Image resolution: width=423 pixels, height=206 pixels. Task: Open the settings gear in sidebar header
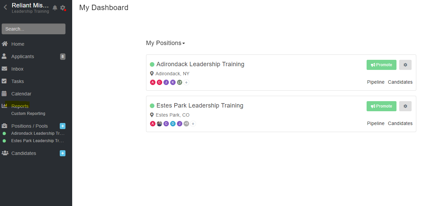[x=62, y=8]
